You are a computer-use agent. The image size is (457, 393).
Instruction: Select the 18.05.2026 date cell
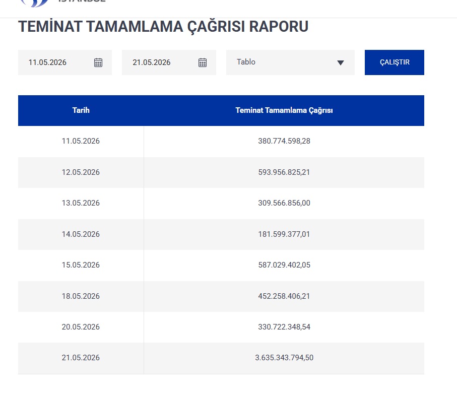point(81,296)
